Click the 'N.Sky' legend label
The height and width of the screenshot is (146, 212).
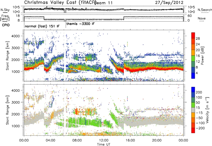(5, 10)
